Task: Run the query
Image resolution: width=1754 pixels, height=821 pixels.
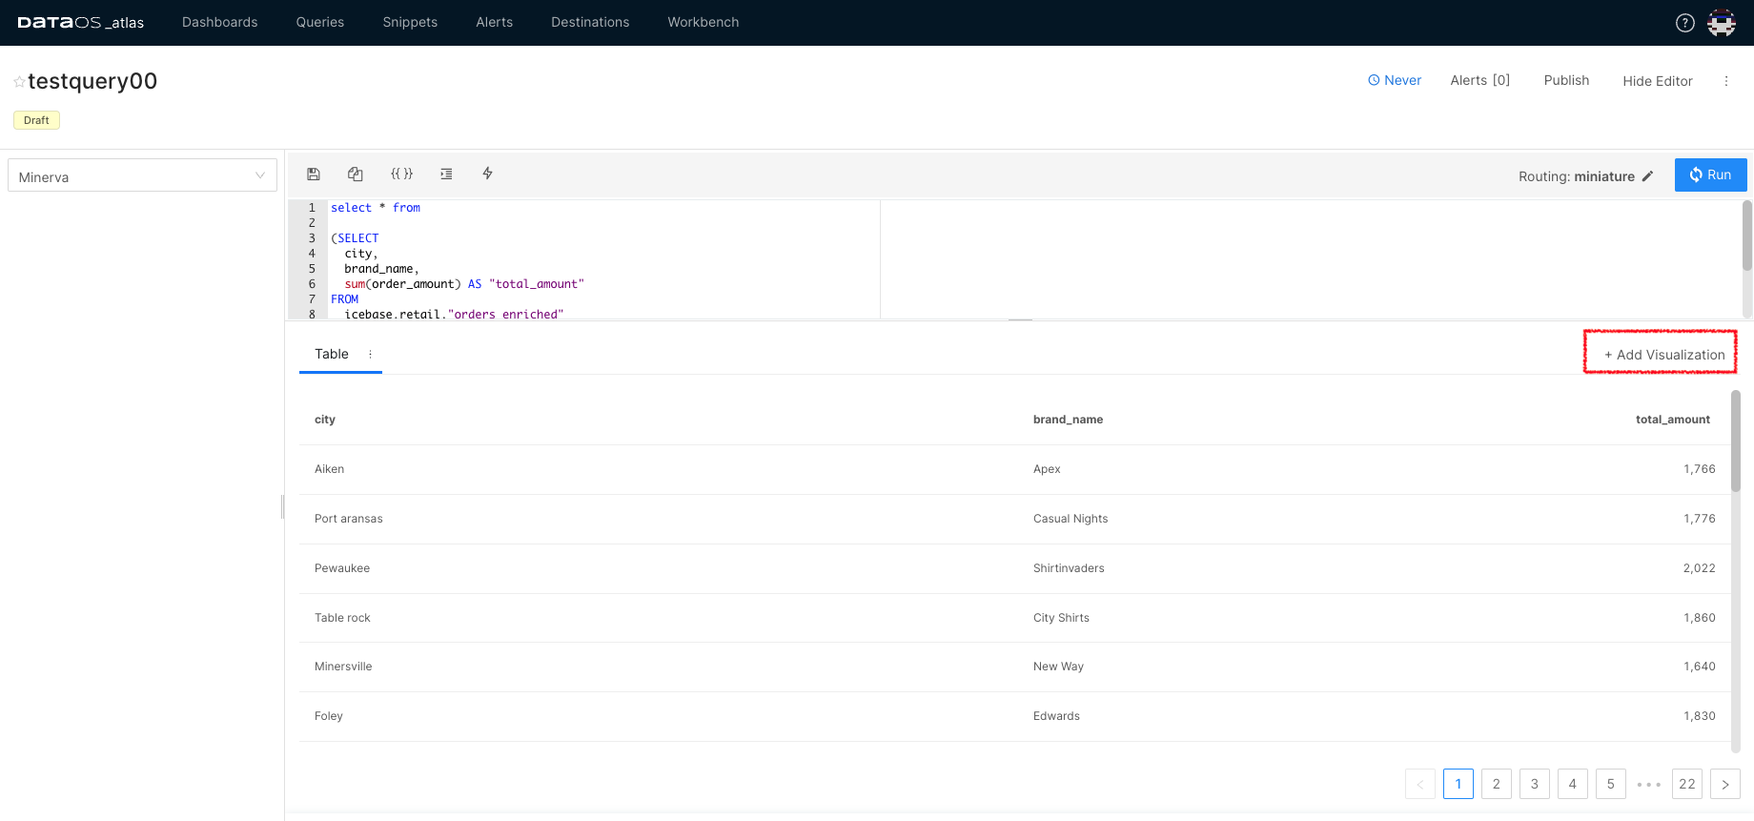Action: coord(1710,174)
